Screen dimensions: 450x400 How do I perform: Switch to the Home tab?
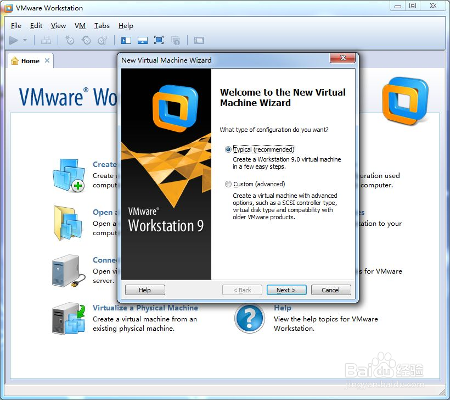[x=30, y=61]
